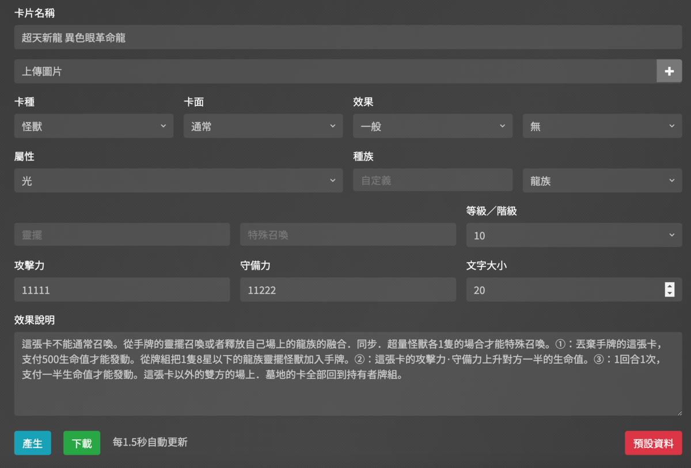Open the 等級／階級 dropdown showing 10

574,235
